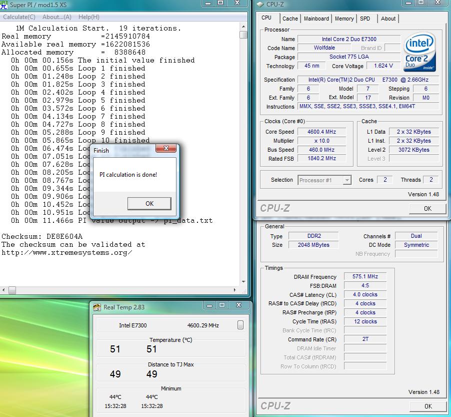
Task: Close the Finish dialog with the red X
Action: point(166,148)
